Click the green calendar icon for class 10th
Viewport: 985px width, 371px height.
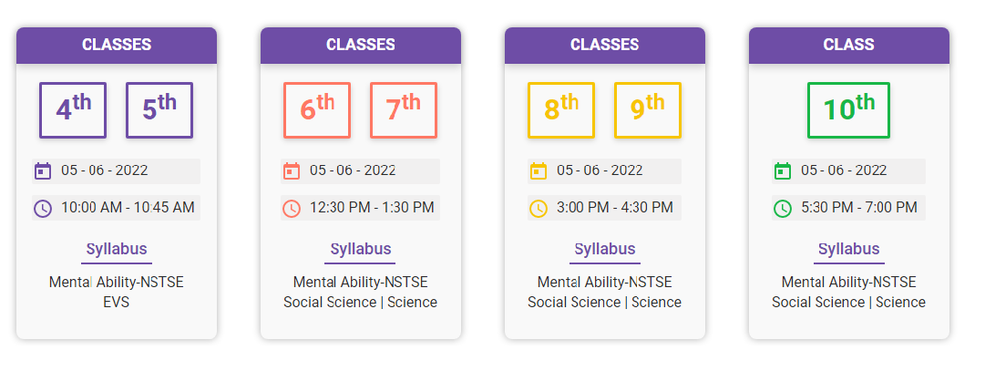pos(782,171)
